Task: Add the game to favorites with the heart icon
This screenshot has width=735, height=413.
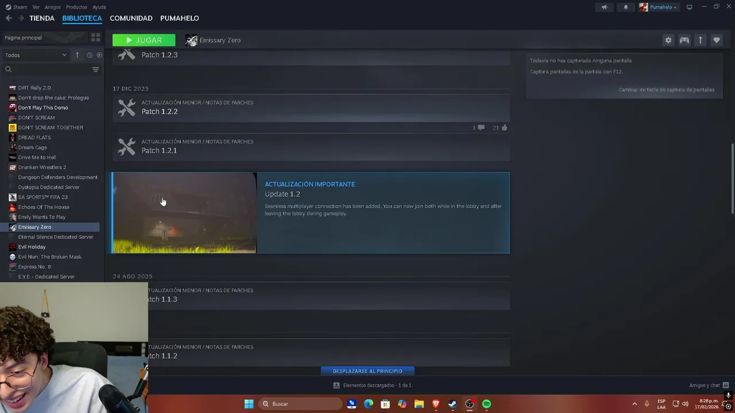Action: tap(716, 40)
